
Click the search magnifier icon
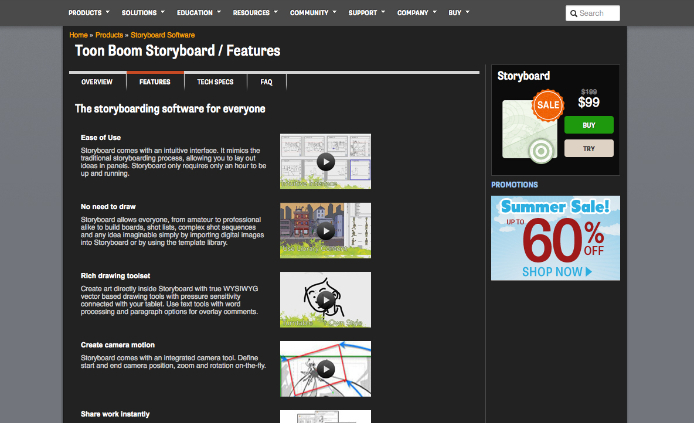(x=574, y=13)
